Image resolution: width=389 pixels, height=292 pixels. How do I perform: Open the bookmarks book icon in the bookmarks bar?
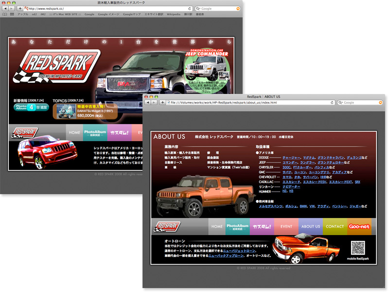(5, 15)
